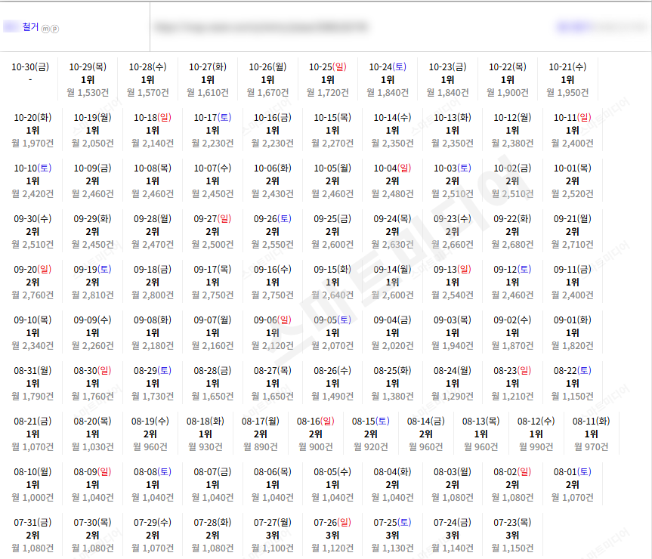This screenshot has width=652, height=559.
Task: Click 월 2,270건 under 10-15(목)
Action: click(332, 144)
